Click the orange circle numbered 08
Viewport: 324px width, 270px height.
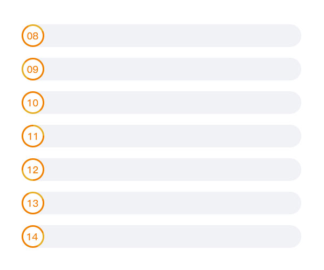tap(33, 36)
